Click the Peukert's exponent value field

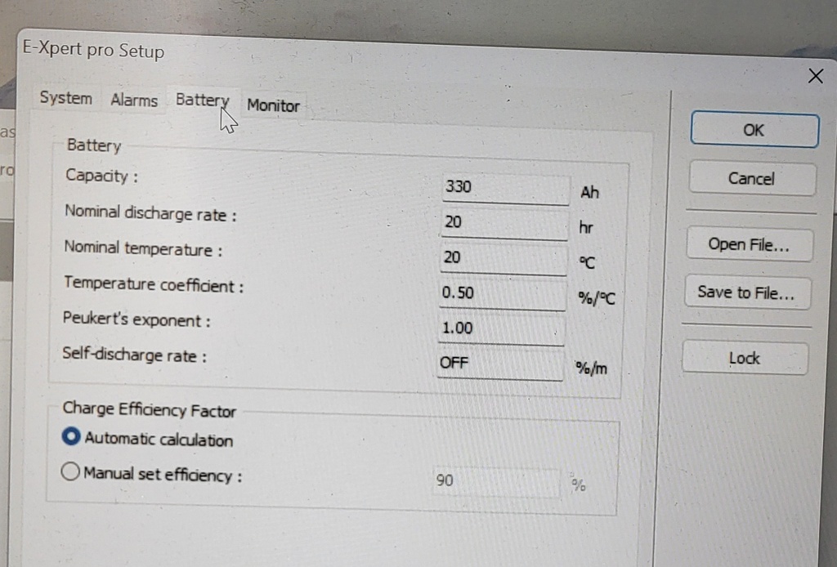501,328
